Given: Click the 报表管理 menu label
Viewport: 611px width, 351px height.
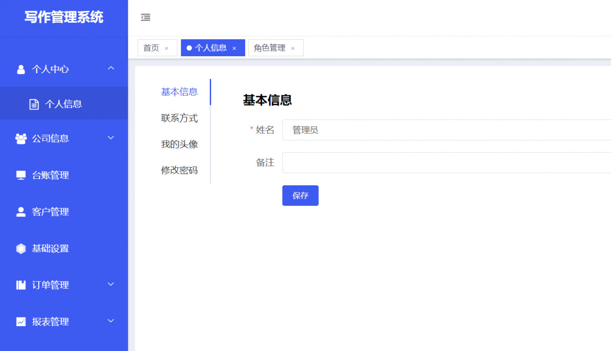Looking at the screenshot, I should click(x=51, y=322).
